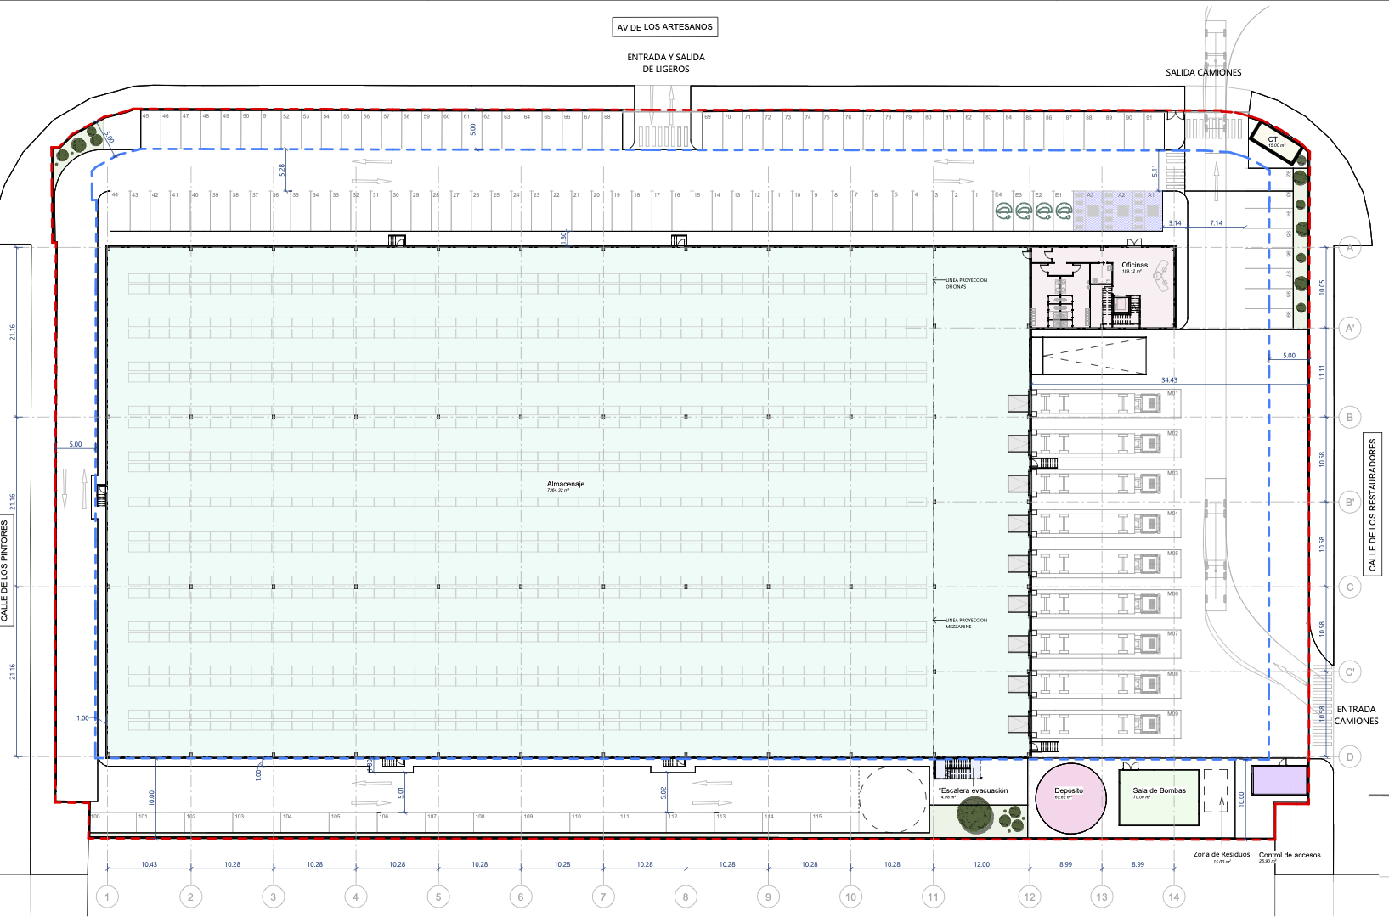The height and width of the screenshot is (922, 1389).
Task: Select the pink Depósito circle
Action: [x=1070, y=798]
